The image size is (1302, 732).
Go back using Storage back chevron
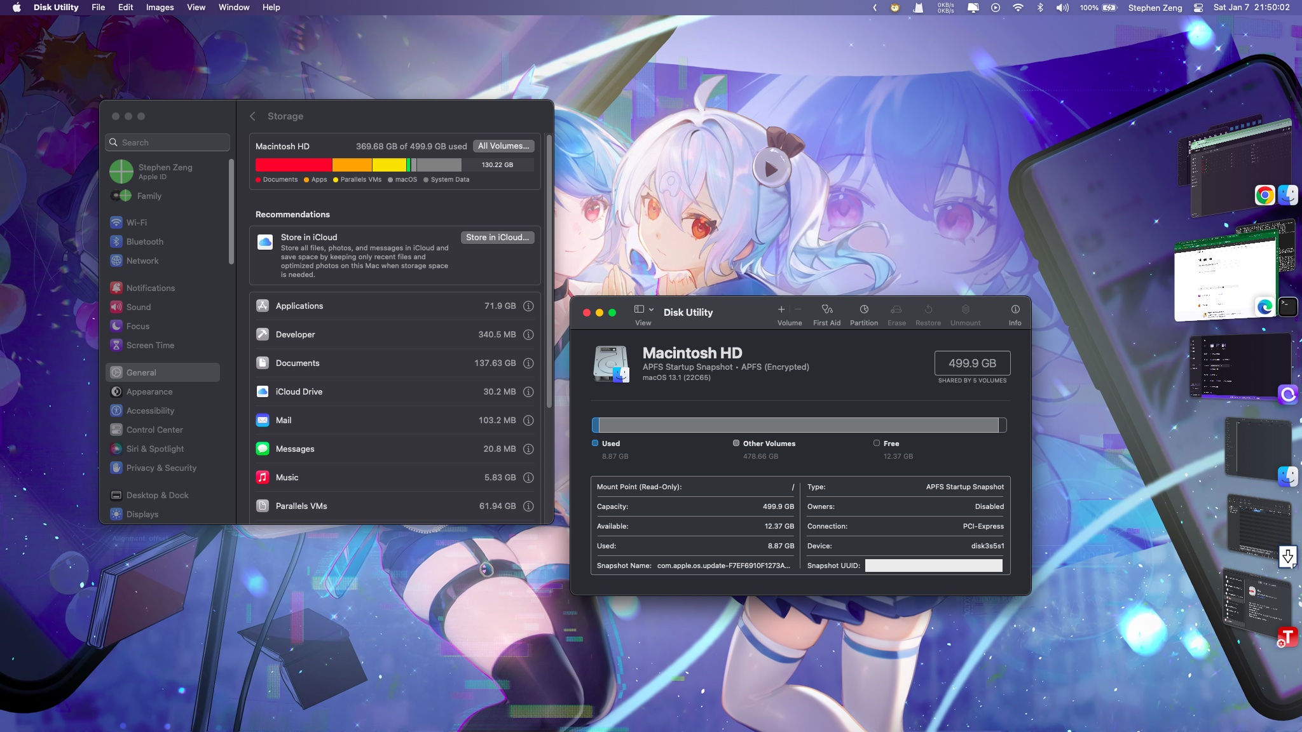click(253, 116)
